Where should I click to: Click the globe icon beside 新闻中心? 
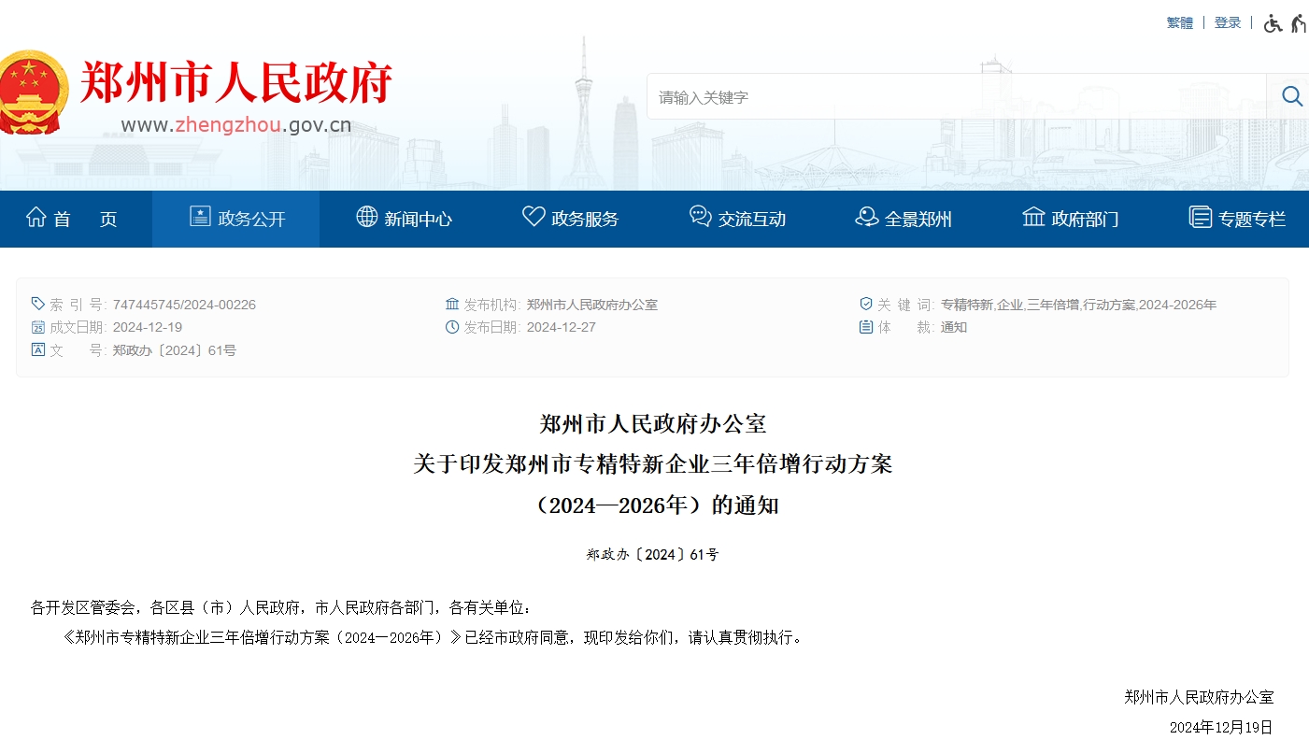[366, 216]
